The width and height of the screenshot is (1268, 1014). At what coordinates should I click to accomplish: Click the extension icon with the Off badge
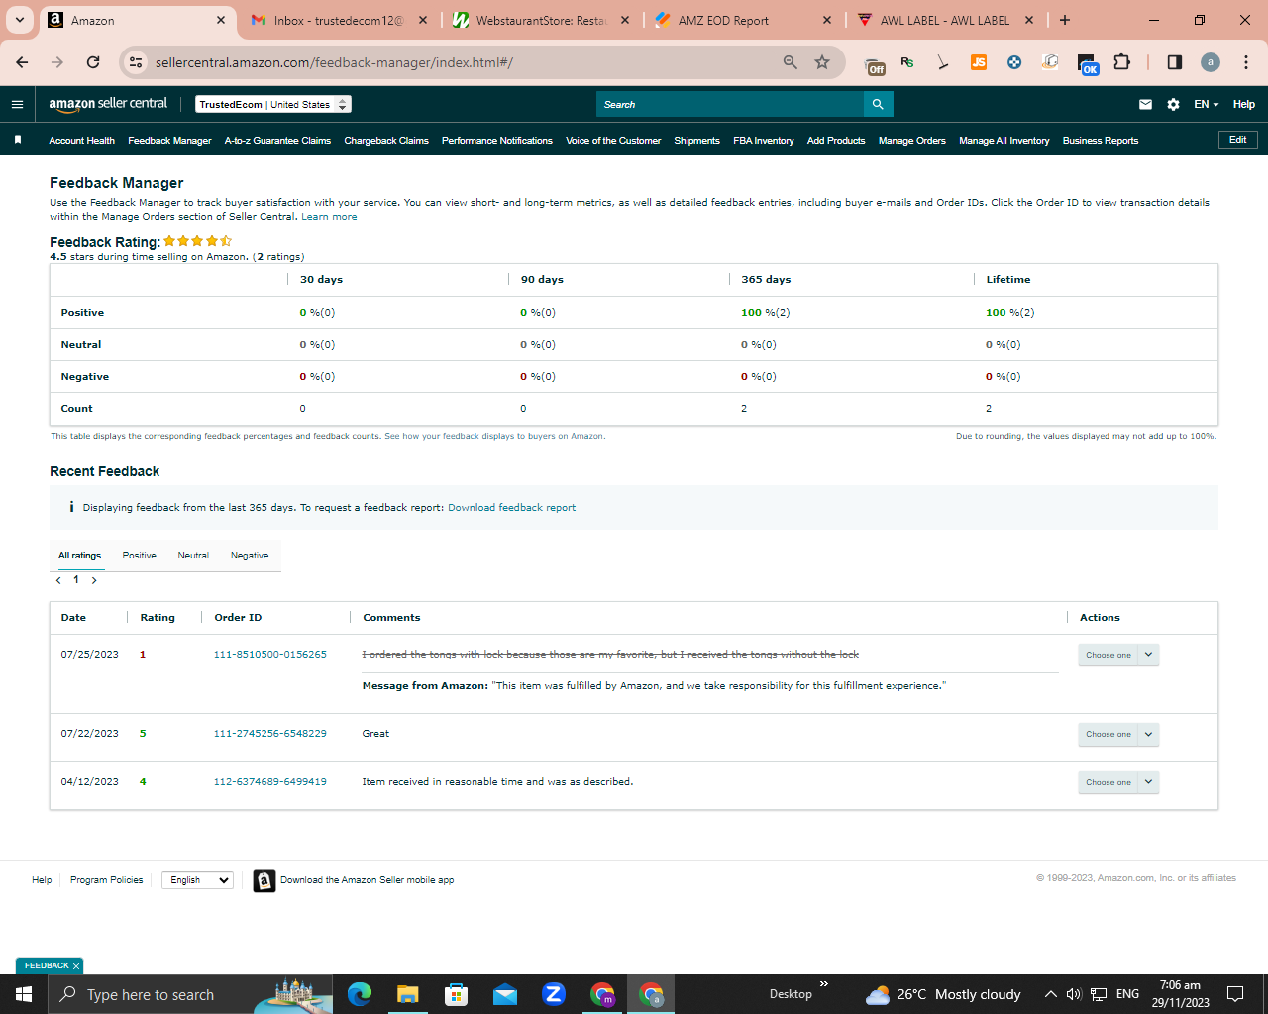tap(876, 64)
